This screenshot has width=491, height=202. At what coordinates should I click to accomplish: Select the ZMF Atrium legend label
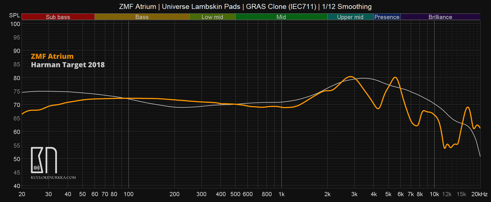(52, 56)
